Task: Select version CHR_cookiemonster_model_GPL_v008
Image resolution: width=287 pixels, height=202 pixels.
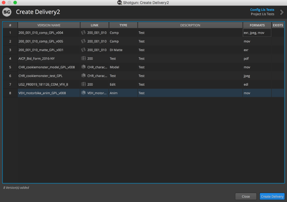Action: pos(46,67)
